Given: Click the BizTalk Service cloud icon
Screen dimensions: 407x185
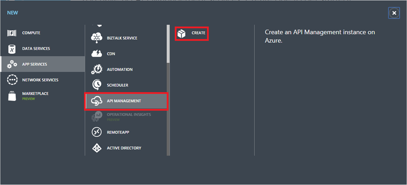Looking at the screenshot, I should (x=97, y=38).
